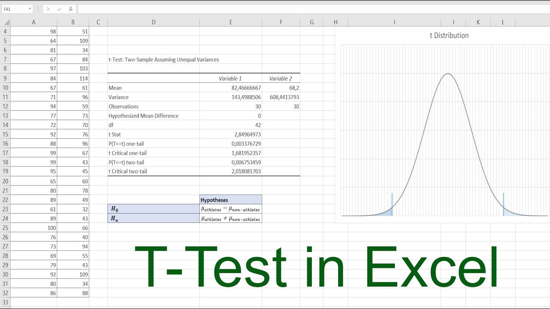
Task: Click the 'Variance' label cell
Action: [153, 97]
